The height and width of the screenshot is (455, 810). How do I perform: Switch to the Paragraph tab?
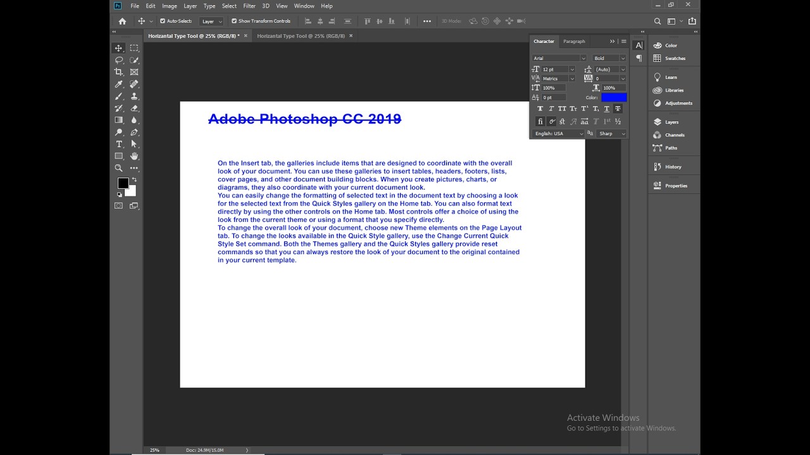(x=574, y=41)
